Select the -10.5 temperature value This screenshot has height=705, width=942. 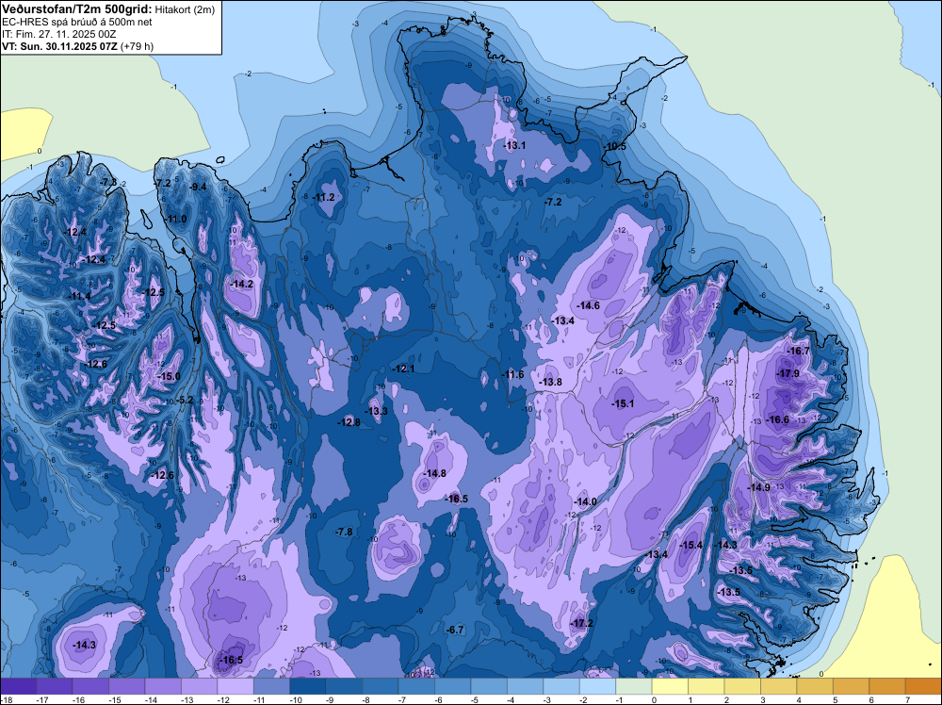click(614, 147)
